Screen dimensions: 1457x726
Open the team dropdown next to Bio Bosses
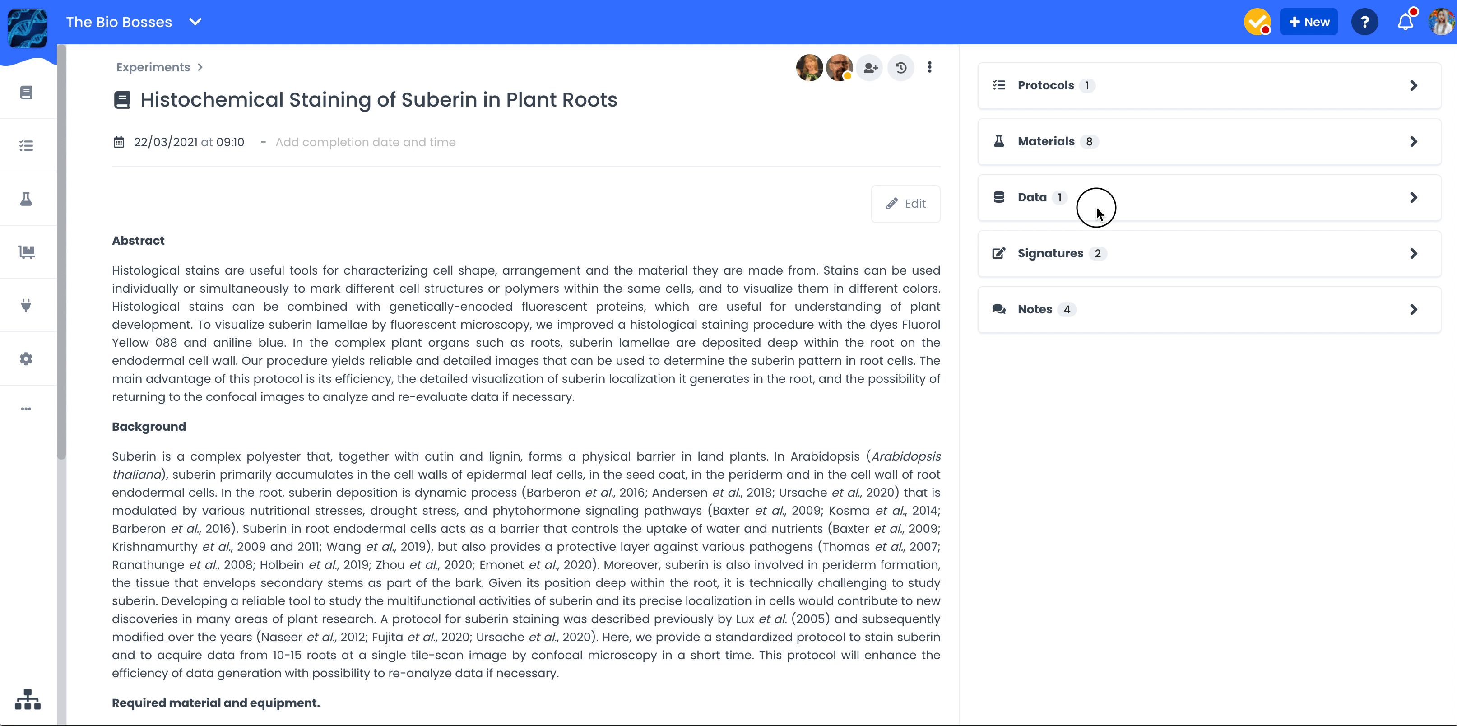195,22
